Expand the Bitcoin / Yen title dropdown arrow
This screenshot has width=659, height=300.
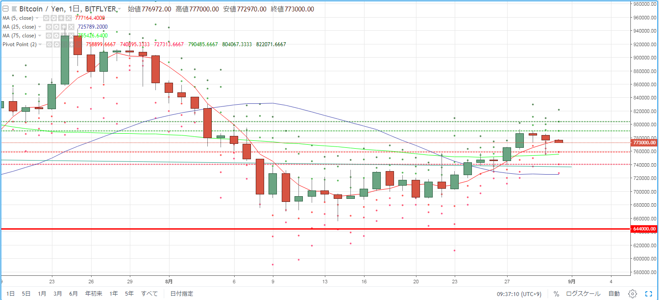[x=119, y=9]
